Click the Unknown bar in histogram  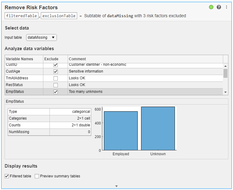[158, 129]
